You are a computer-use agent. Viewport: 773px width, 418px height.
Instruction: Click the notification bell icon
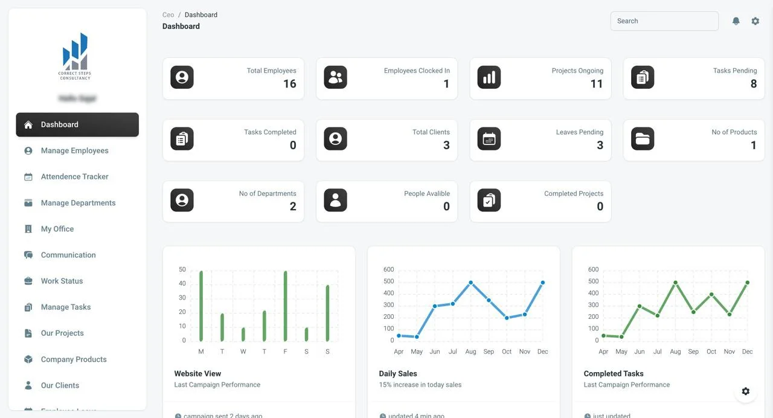(x=736, y=21)
